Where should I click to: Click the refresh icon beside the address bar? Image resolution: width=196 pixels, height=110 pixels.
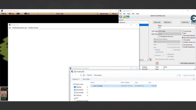pyautogui.click(x=180, y=75)
